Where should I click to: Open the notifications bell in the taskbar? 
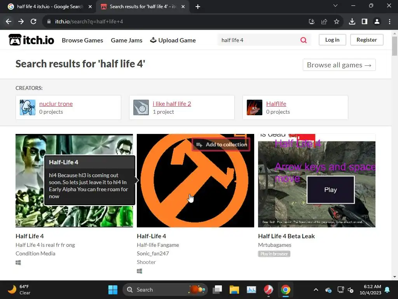pos(388,290)
